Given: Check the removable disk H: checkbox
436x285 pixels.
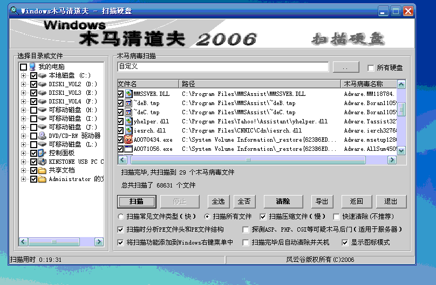Looking at the screenshot, I should tap(33, 110).
